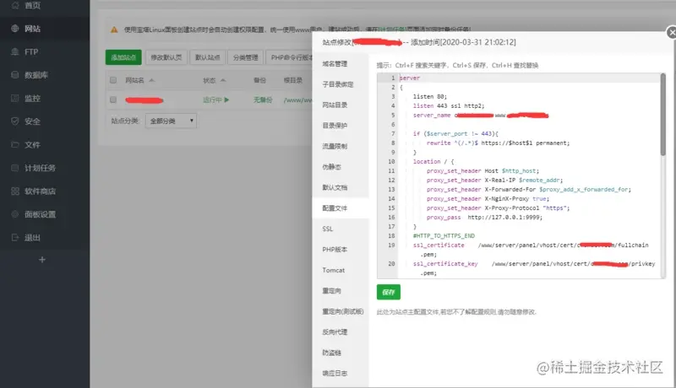Image resolution: width=676 pixels, height=388 pixels.
Task: Click the 无备份 link in site row
Action: (x=263, y=100)
